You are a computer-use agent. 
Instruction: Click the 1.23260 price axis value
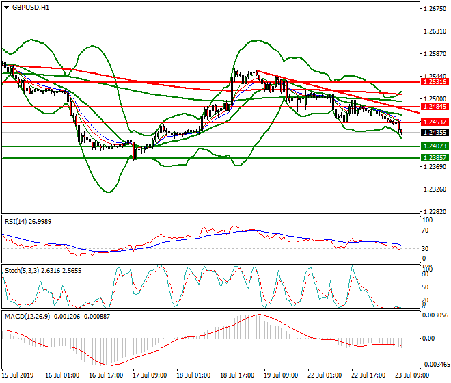click(x=435, y=189)
